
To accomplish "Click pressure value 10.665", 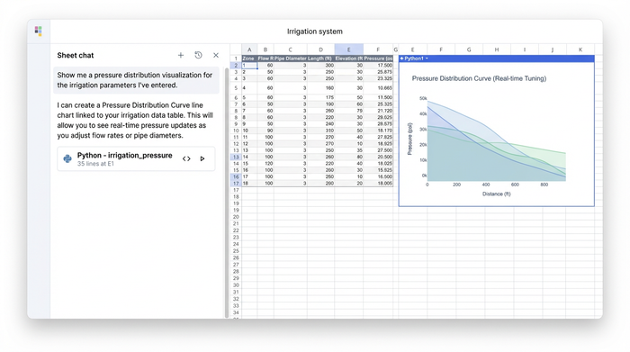I will pyautogui.click(x=378, y=88).
